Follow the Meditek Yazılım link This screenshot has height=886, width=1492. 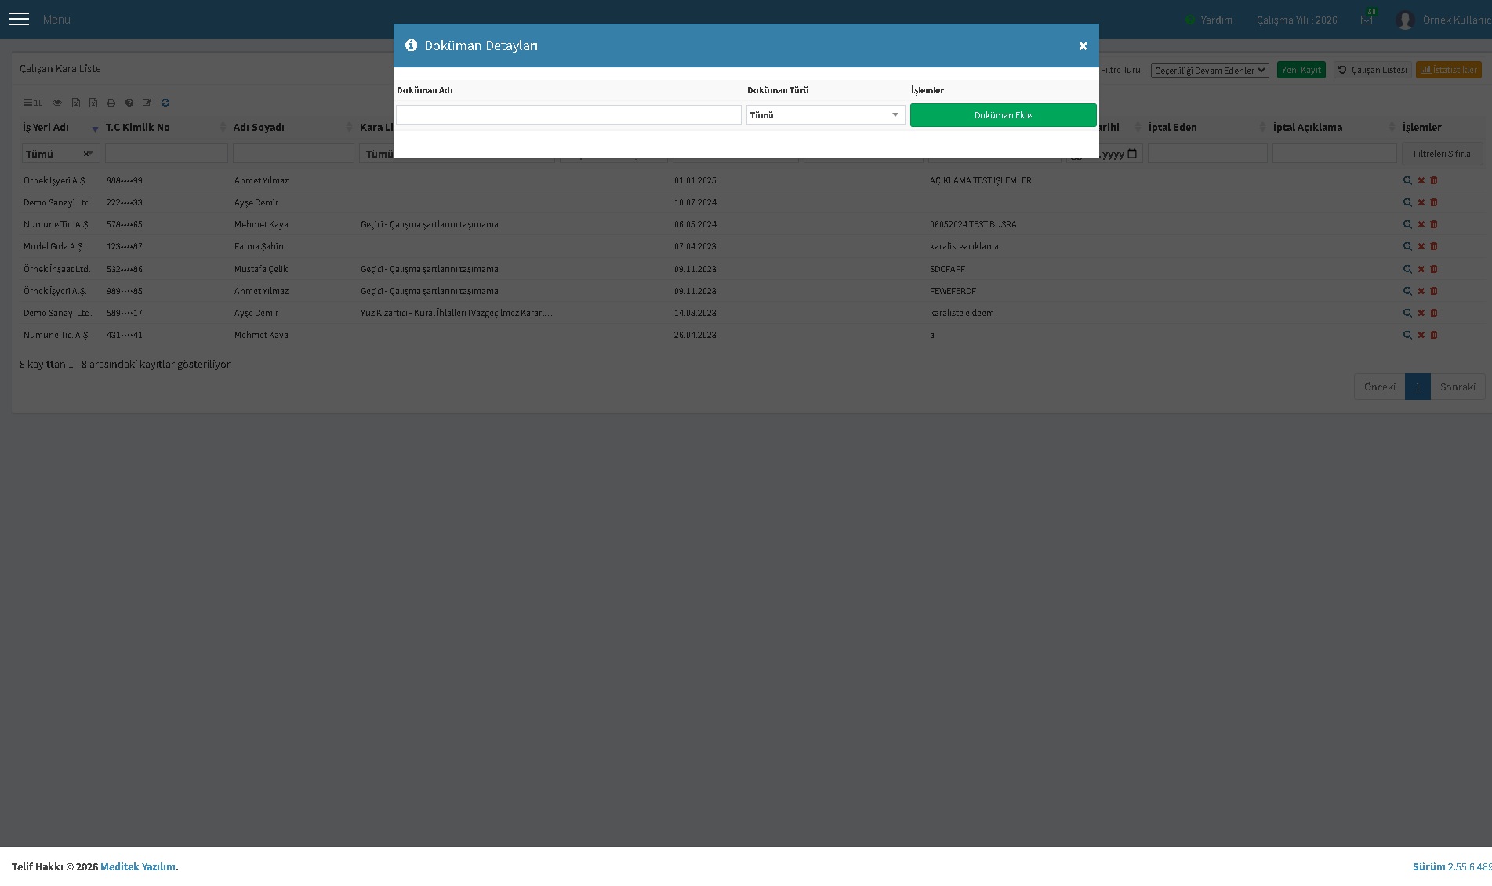pos(138,866)
